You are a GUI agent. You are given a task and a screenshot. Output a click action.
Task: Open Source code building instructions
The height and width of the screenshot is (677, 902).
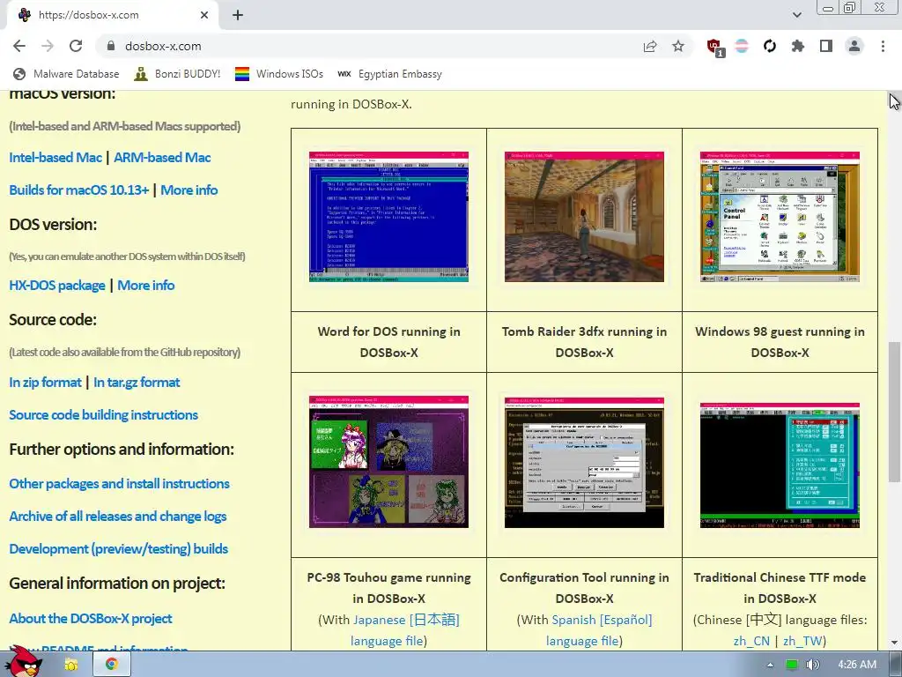pyautogui.click(x=104, y=415)
